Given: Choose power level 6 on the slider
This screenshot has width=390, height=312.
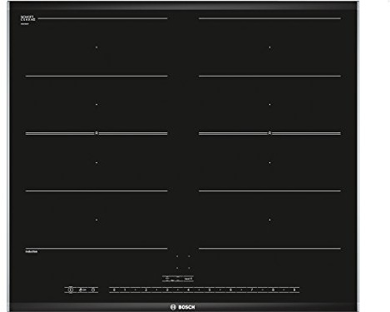Looking at the screenshot, I should [x=230, y=290].
